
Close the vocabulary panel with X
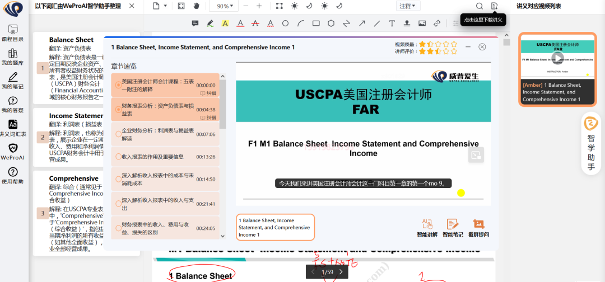[x=132, y=6]
